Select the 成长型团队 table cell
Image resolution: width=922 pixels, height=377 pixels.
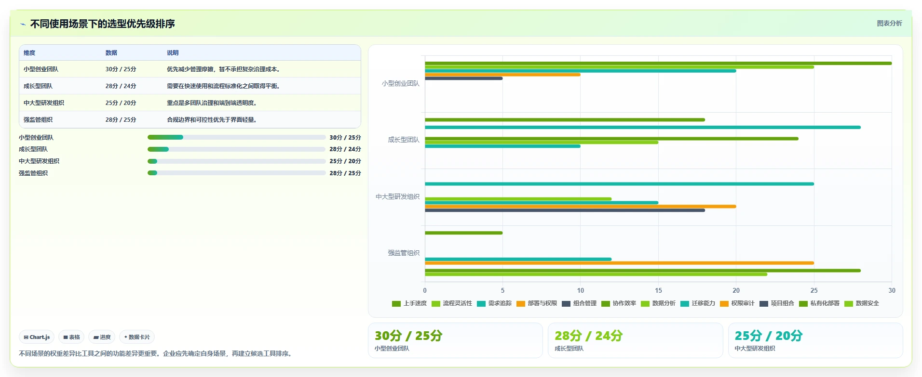pos(38,86)
